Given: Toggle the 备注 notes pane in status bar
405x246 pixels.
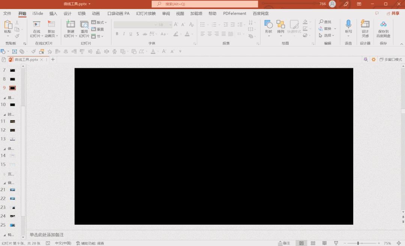Looking at the screenshot, I should [x=284, y=243].
